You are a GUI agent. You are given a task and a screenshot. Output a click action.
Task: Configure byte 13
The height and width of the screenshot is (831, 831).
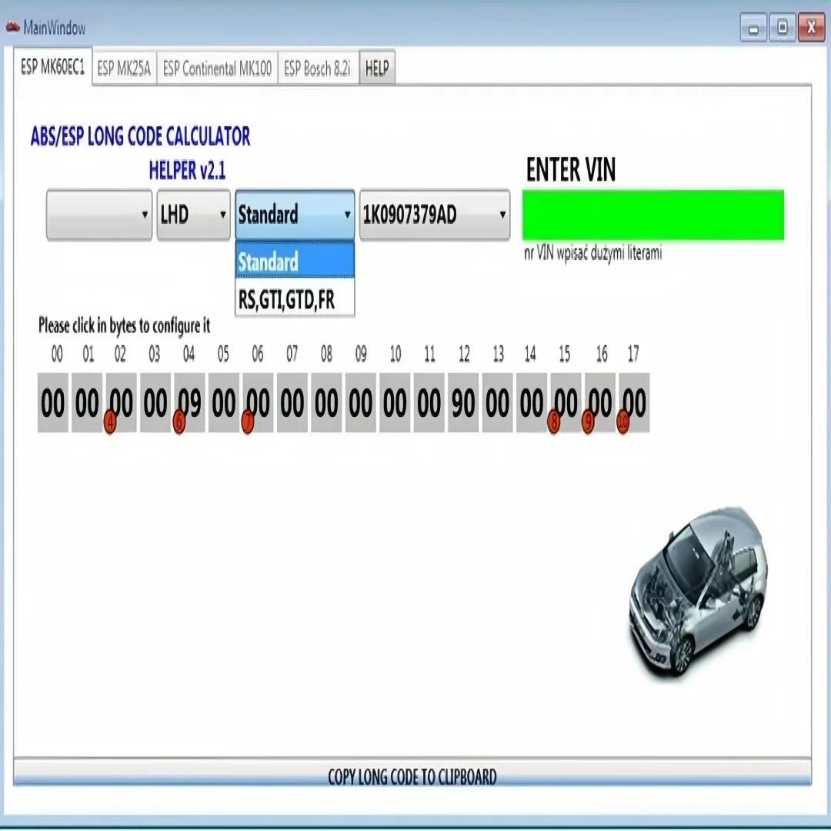[497, 402]
